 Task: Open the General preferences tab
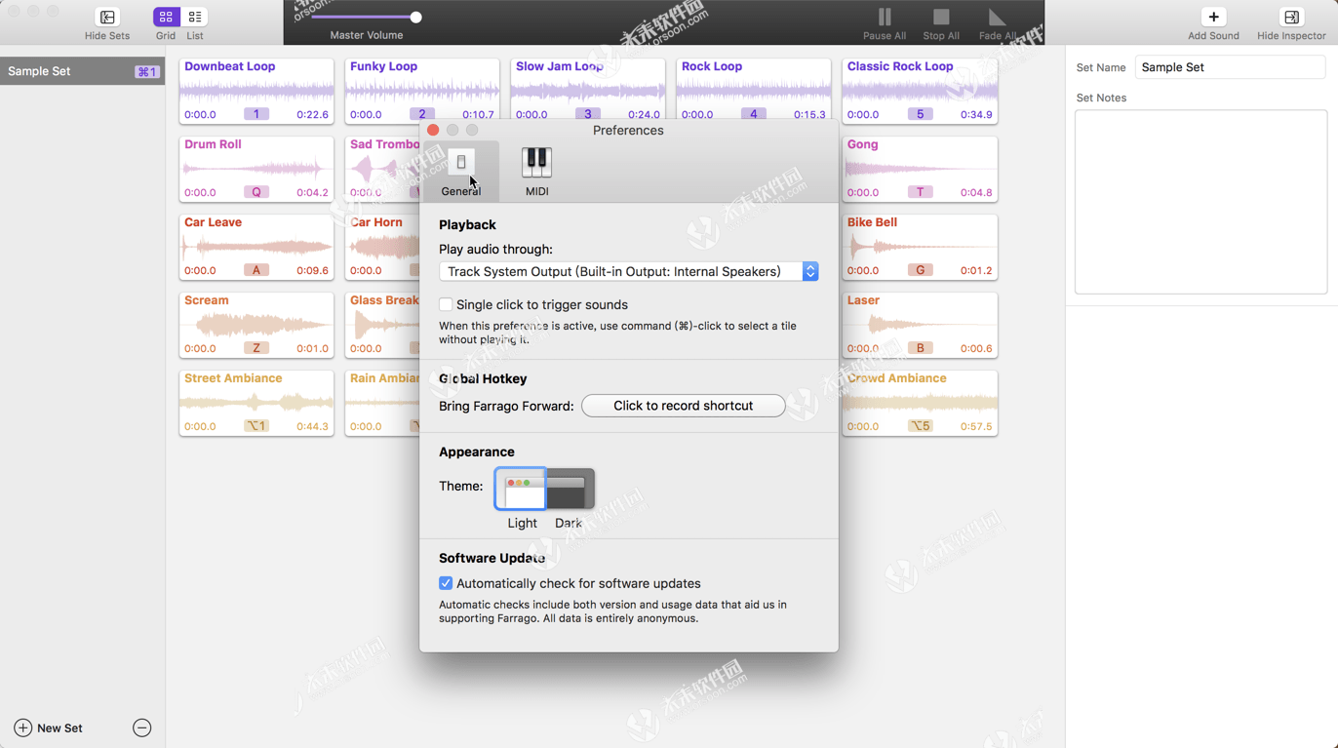(461, 172)
